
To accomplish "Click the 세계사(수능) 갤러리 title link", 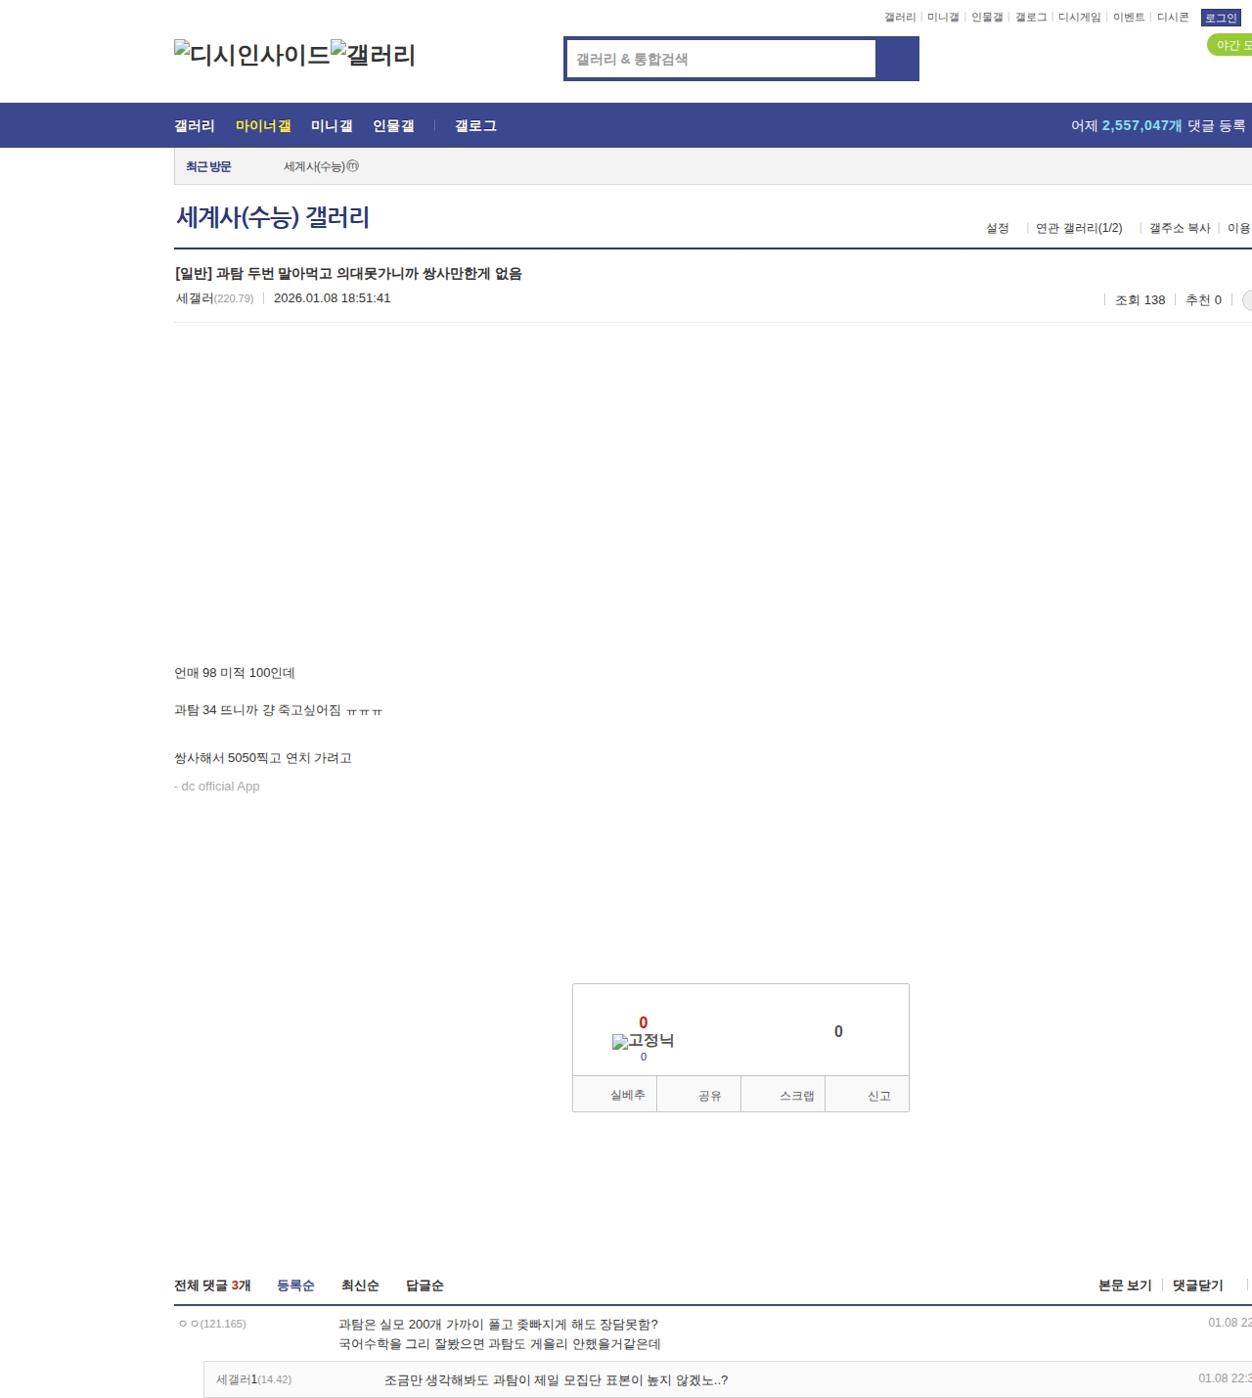I will [273, 217].
